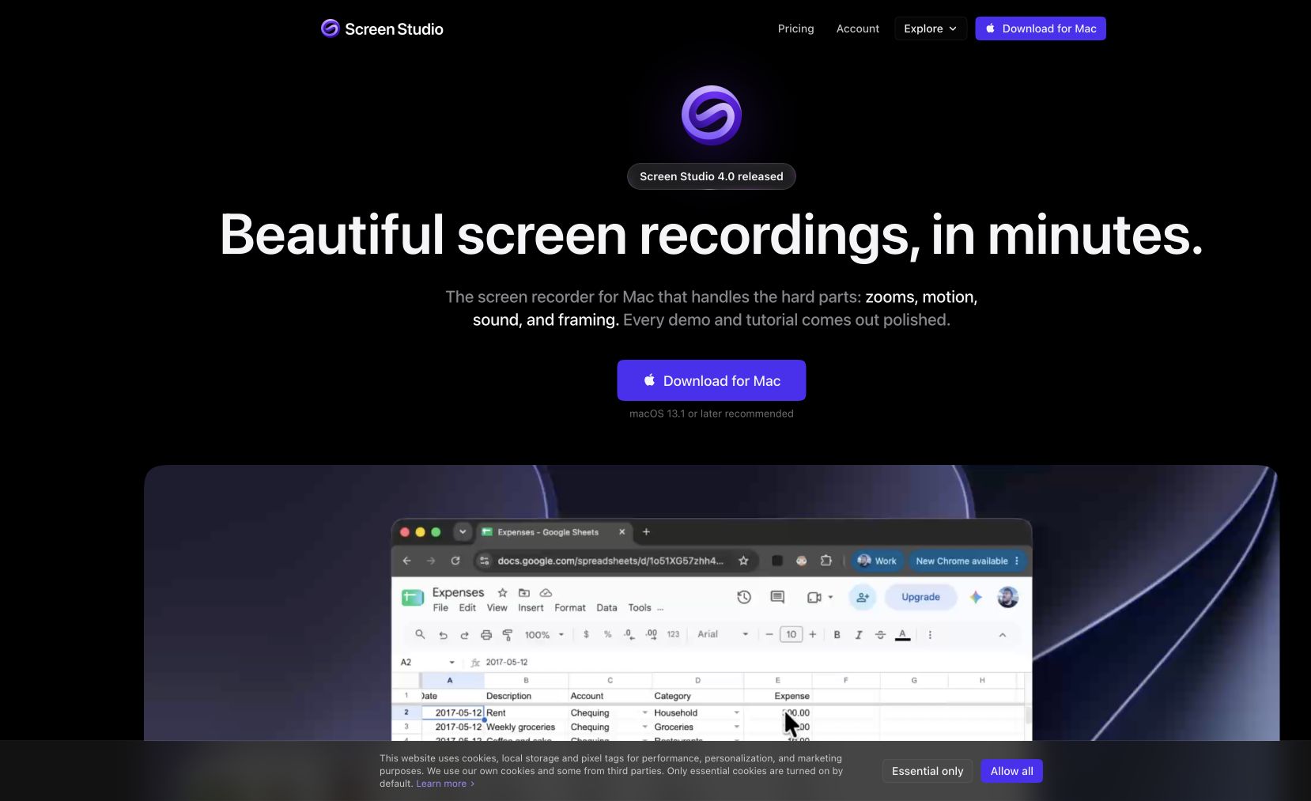Open the Arial font dropdown
This screenshot has width=1311, height=801.
point(722,634)
